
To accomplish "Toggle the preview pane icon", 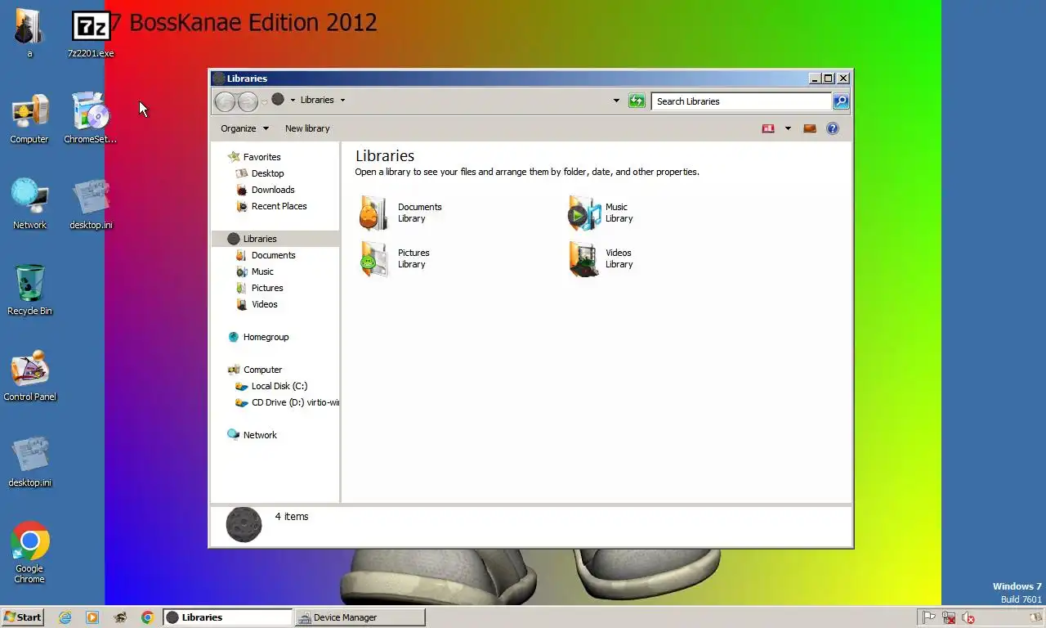I will (810, 128).
